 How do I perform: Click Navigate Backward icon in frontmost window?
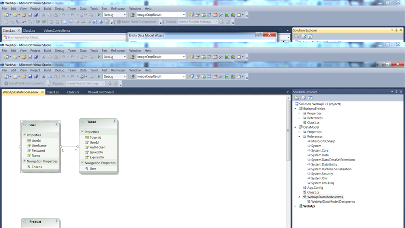pyautogui.click(x=82, y=76)
